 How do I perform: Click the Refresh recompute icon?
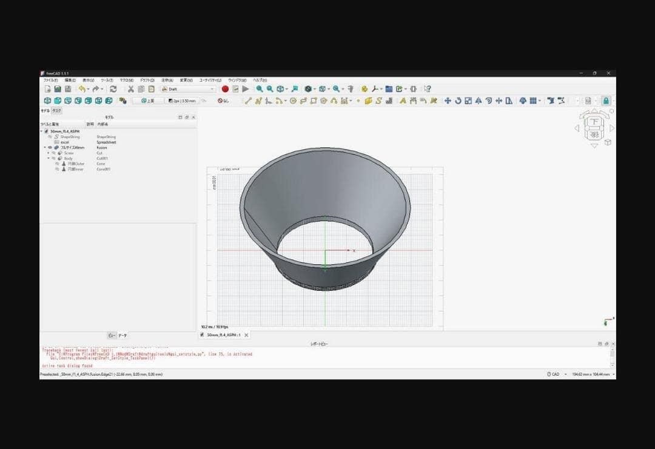point(113,89)
